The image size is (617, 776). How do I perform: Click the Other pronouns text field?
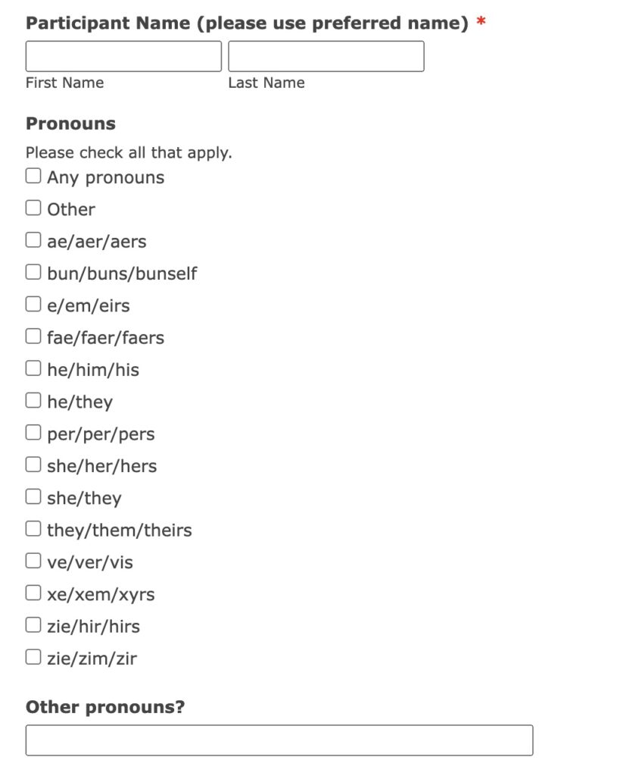279,740
